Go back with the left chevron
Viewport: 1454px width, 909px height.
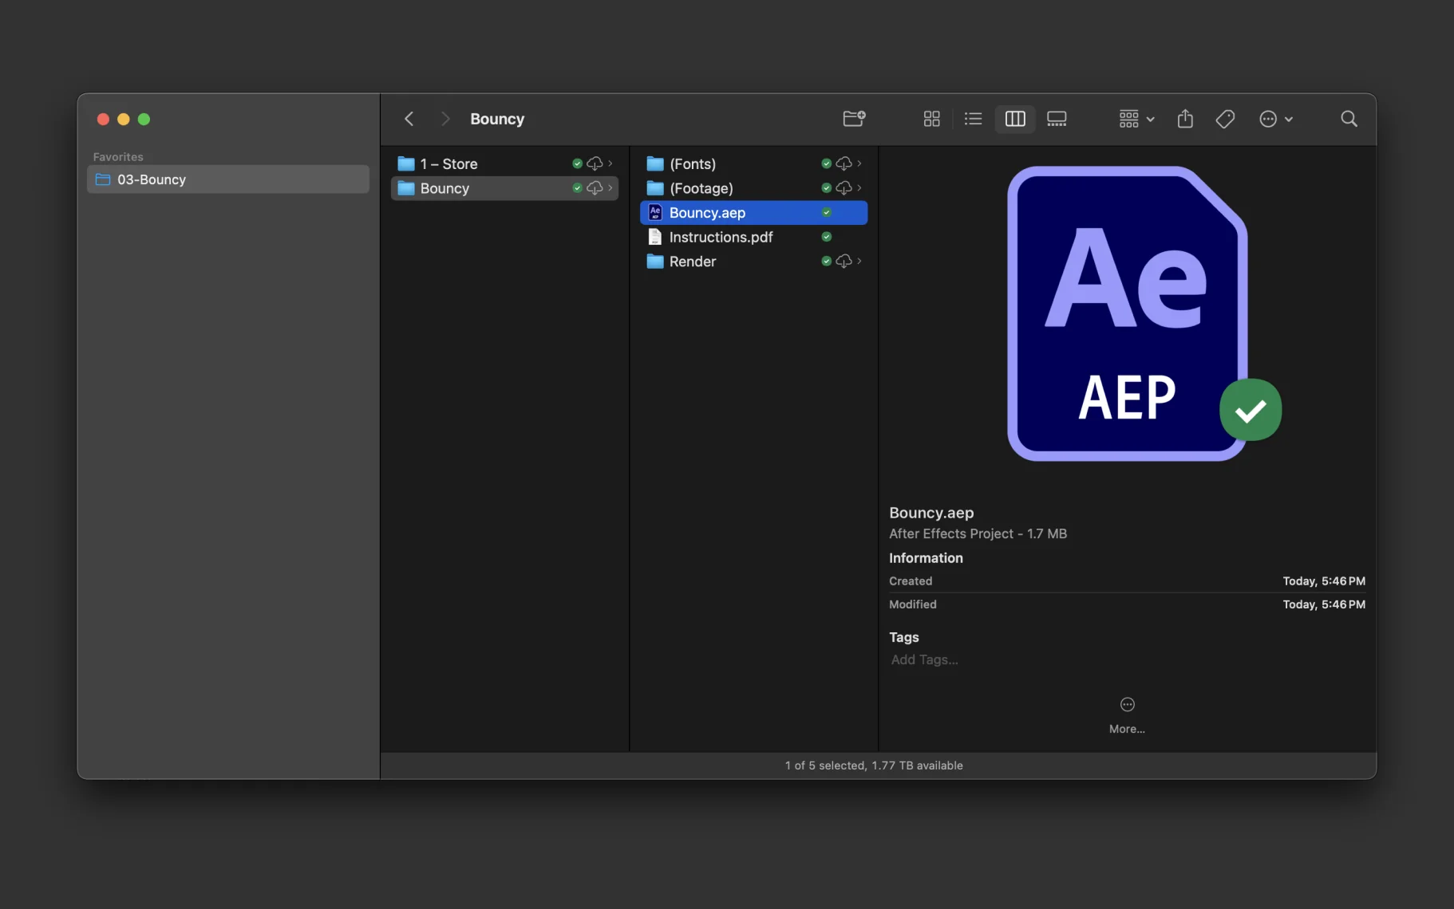tap(409, 119)
